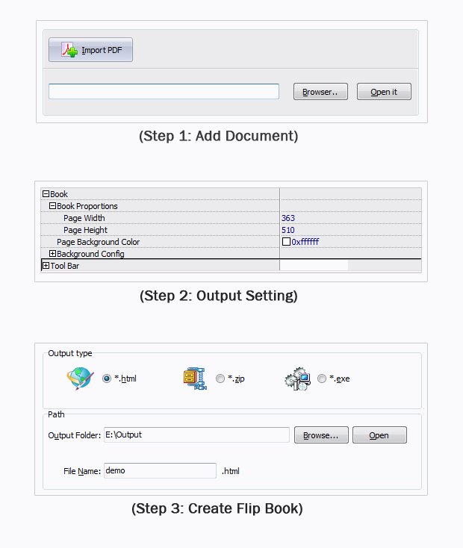Edit the Page Width value 363

pos(288,218)
